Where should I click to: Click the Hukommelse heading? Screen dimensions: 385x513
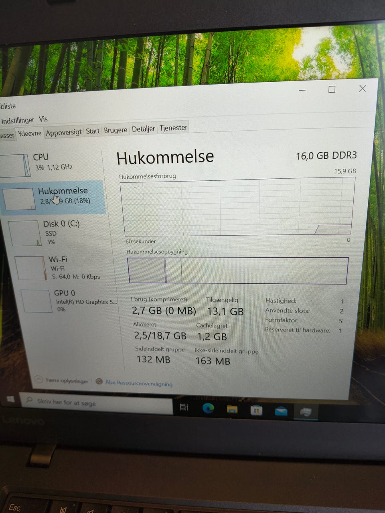click(x=165, y=157)
